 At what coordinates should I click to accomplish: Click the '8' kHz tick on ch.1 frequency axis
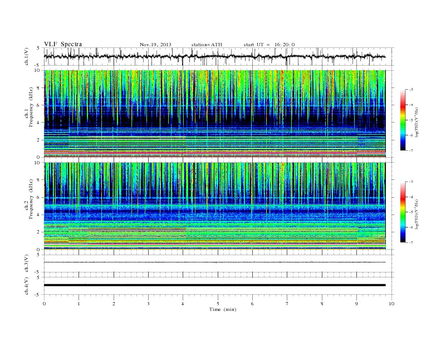click(x=39, y=88)
